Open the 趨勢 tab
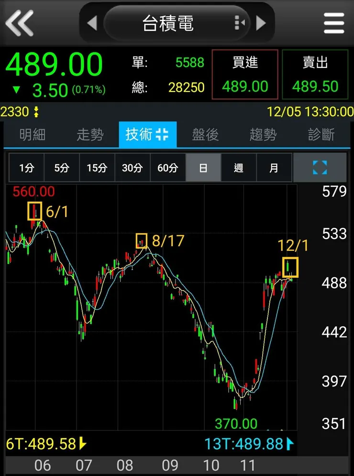The width and height of the screenshot is (354, 476). point(263,135)
